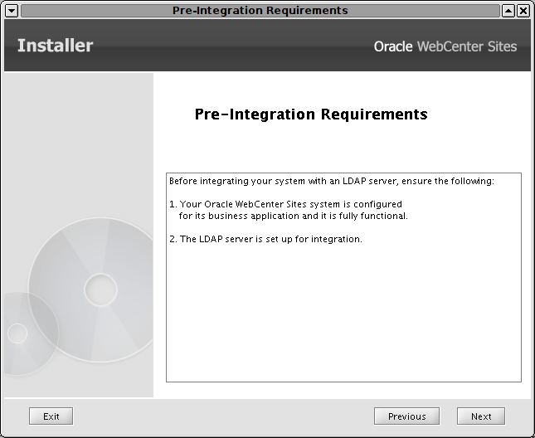The height and width of the screenshot is (438, 535).
Task: Exit the installer
Action: coord(51,416)
